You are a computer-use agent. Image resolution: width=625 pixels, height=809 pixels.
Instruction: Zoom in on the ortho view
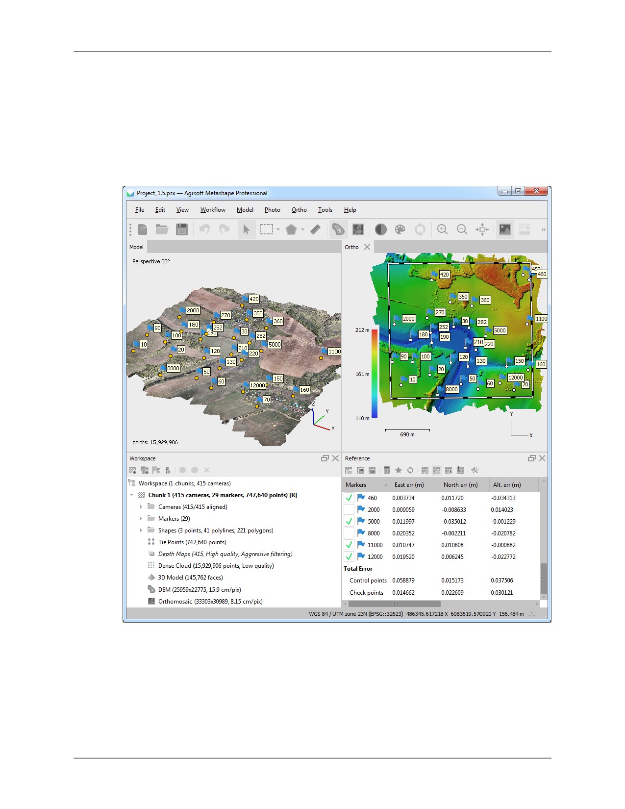442,229
